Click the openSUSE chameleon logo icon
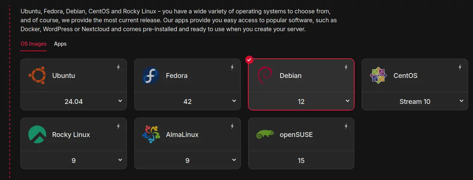This screenshot has width=473, height=180. (265, 134)
